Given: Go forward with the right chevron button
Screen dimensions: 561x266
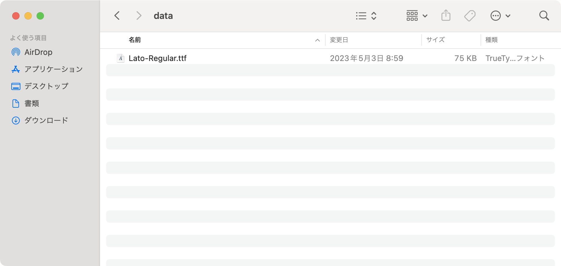Looking at the screenshot, I should pyautogui.click(x=139, y=16).
